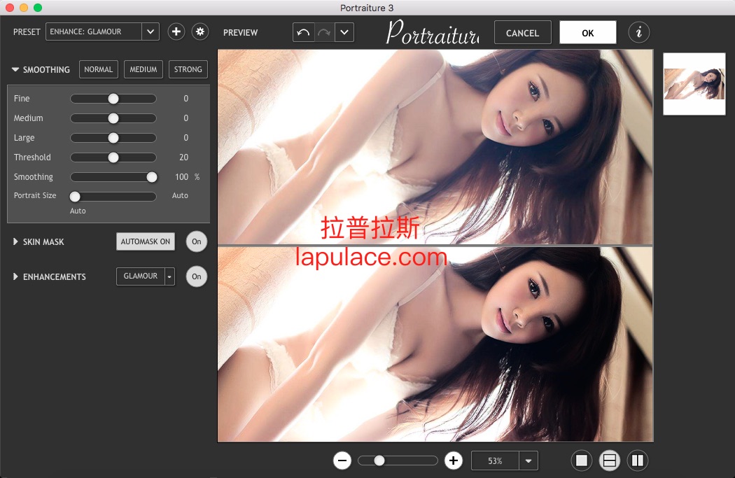Switch to single preview view icon
The height and width of the screenshot is (478, 735).
pyautogui.click(x=581, y=461)
